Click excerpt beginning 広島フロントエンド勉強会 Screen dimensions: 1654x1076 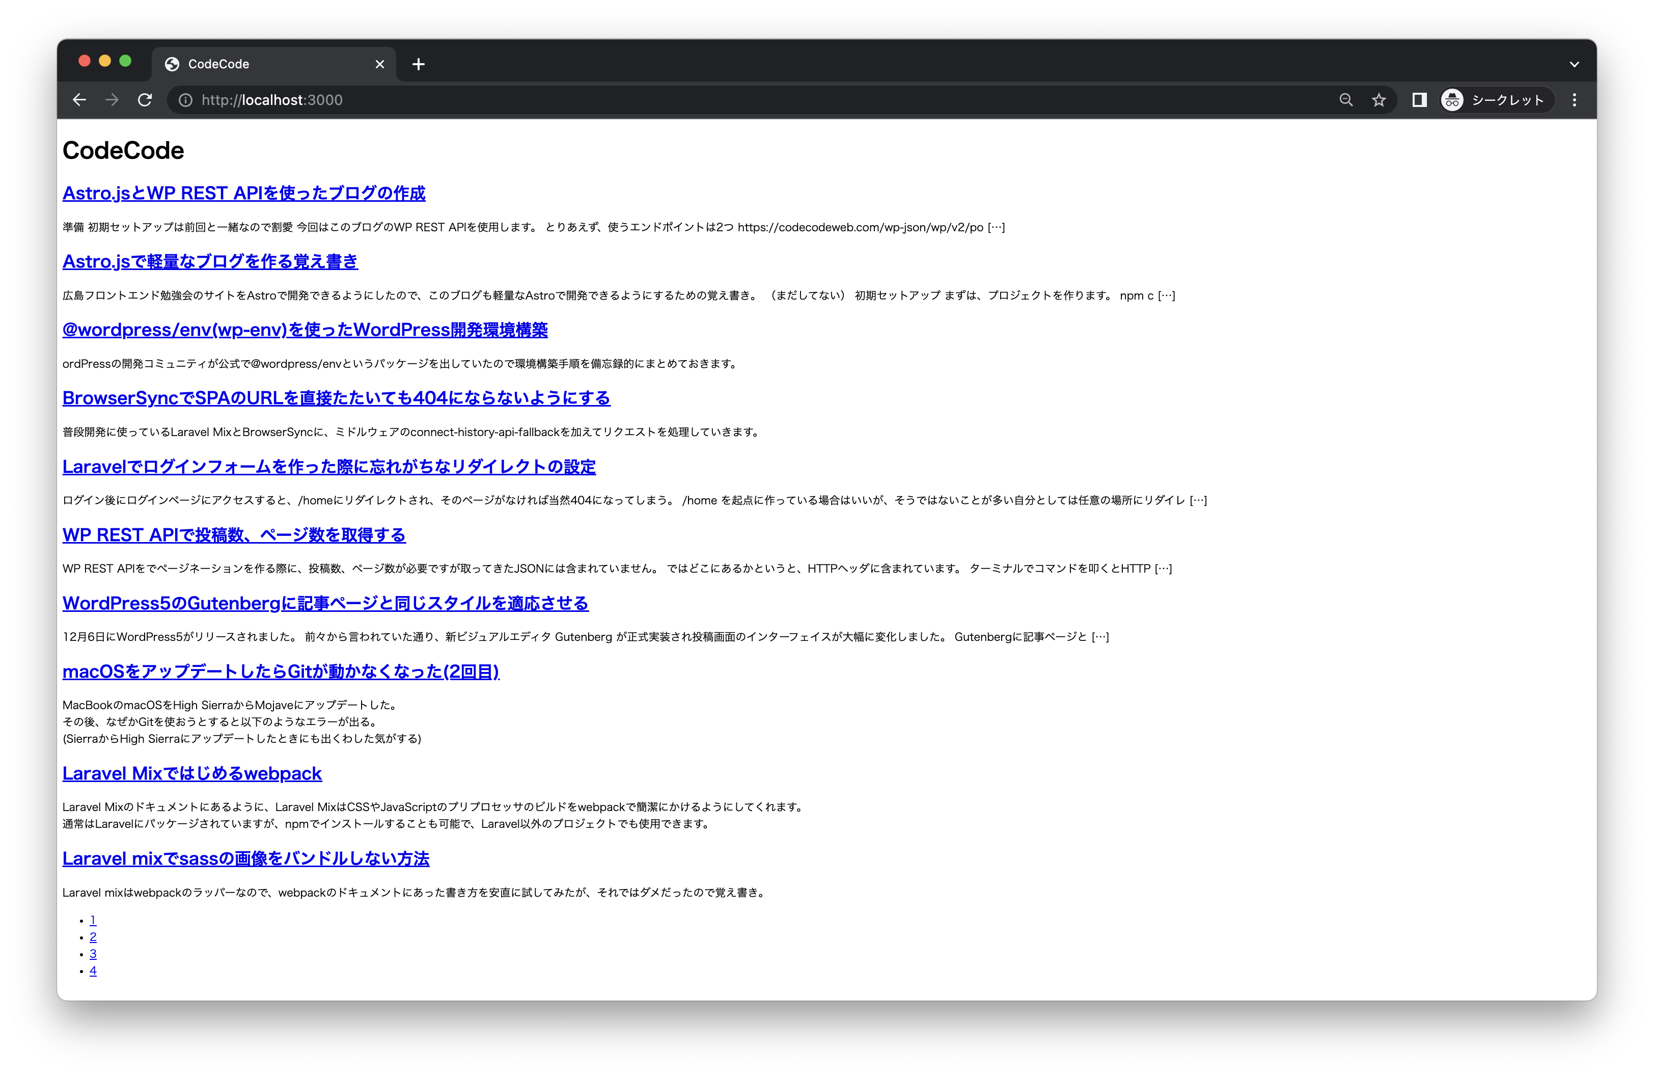click(619, 295)
